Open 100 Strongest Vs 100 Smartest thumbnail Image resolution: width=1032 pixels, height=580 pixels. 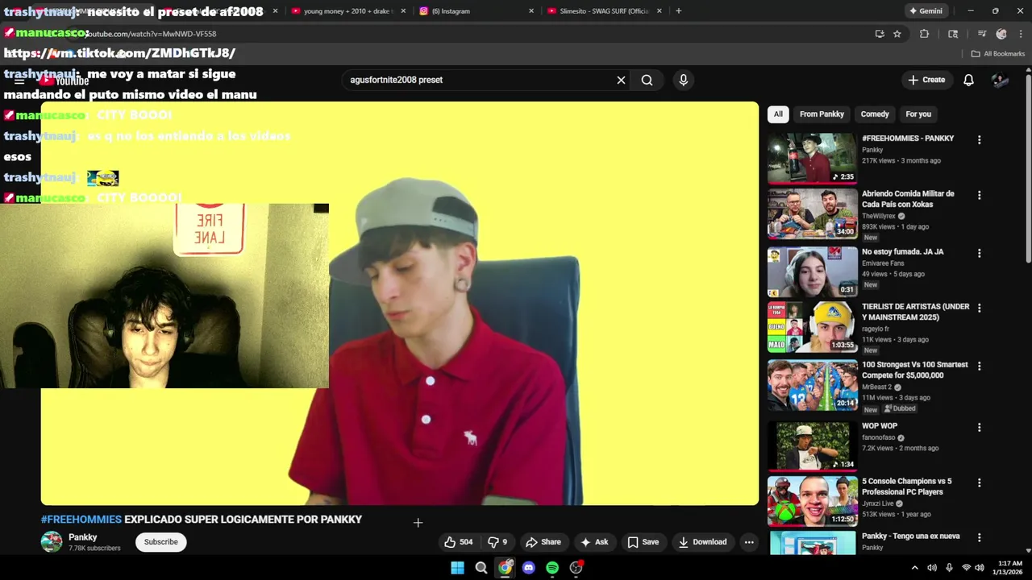812,385
